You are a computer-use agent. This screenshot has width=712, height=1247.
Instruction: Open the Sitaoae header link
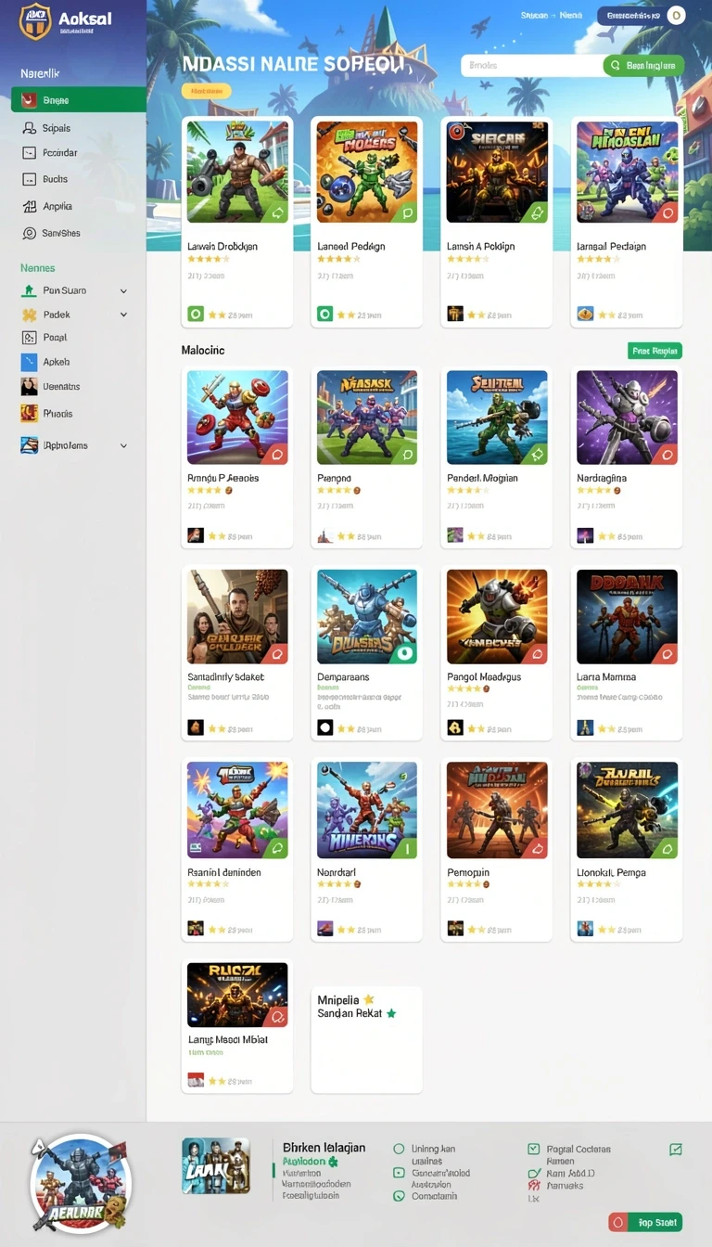(534, 16)
